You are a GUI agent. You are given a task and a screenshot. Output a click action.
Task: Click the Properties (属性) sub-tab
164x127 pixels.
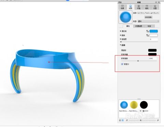[128, 26]
